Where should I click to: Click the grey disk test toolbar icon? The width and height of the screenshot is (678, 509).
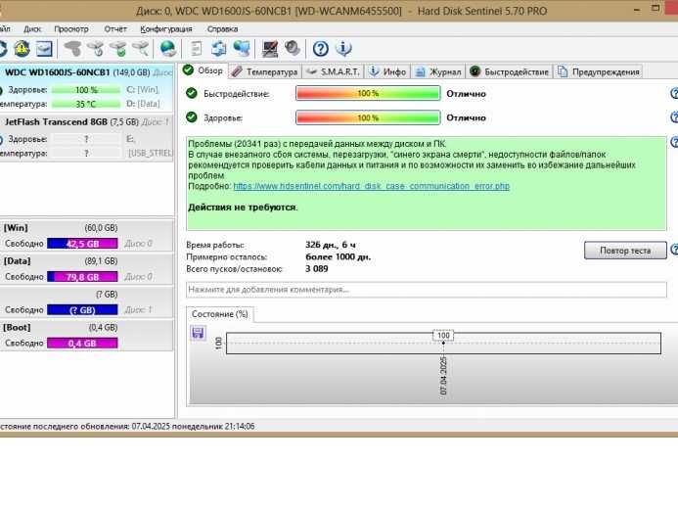[x=73, y=48]
